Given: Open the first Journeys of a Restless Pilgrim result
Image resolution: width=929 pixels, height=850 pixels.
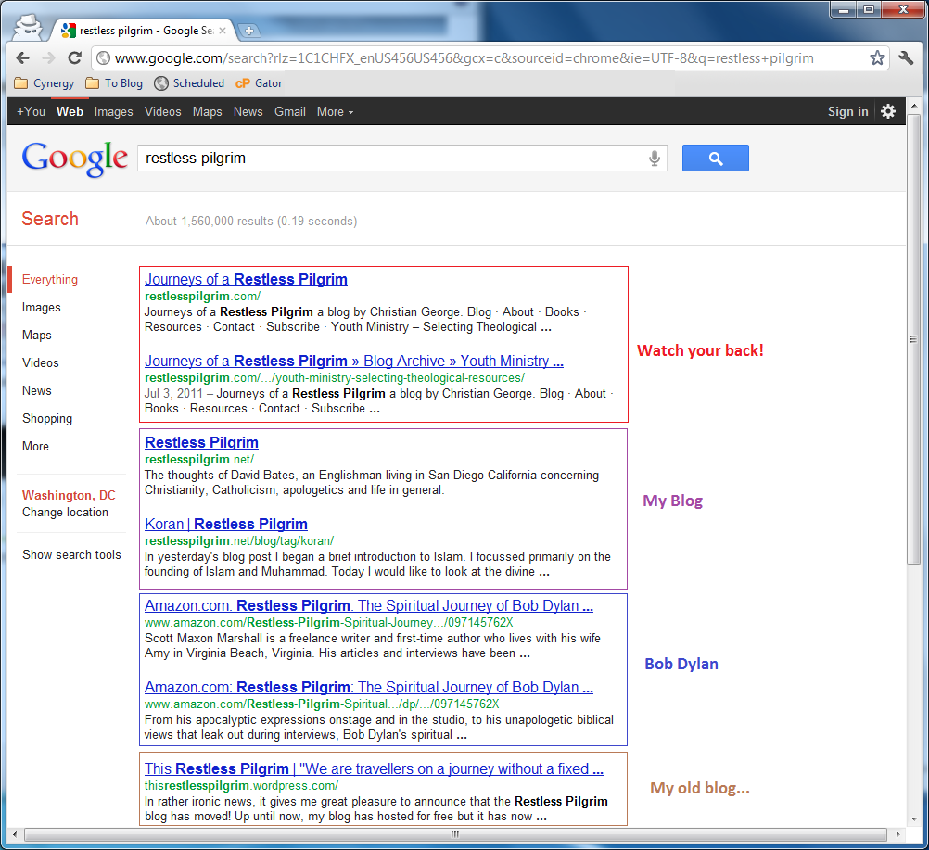Looking at the screenshot, I should click(246, 280).
